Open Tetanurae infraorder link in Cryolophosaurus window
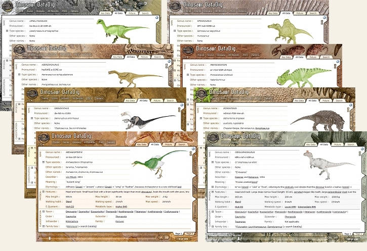This screenshot has width=367, height=251. click(240, 222)
